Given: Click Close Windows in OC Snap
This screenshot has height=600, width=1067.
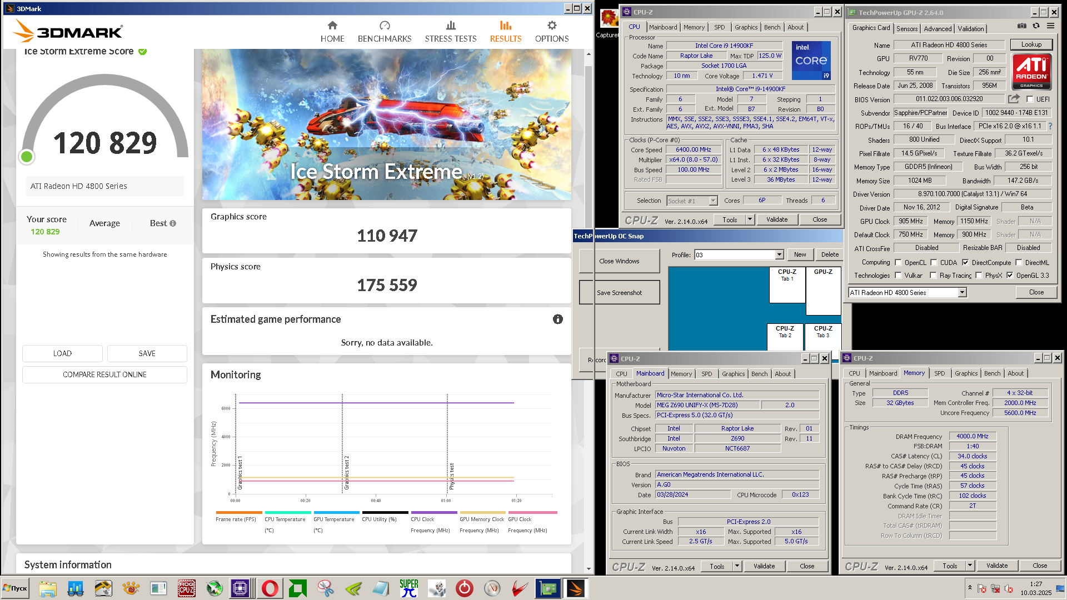Looking at the screenshot, I should click(x=619, y=261).
